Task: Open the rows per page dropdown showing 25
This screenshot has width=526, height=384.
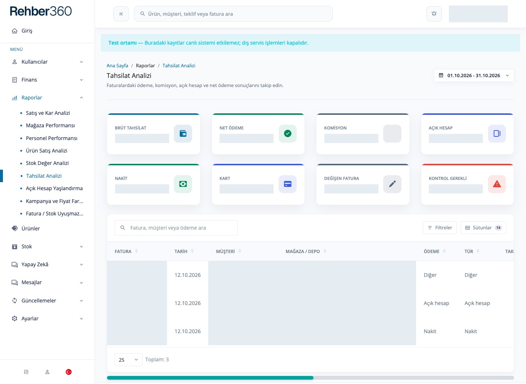Action: pyautogui.click(x=128, y=360)
